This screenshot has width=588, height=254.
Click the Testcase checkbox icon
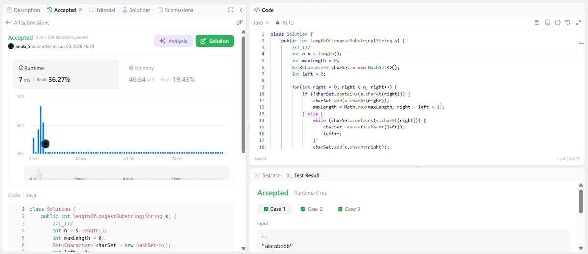point(257,175)
